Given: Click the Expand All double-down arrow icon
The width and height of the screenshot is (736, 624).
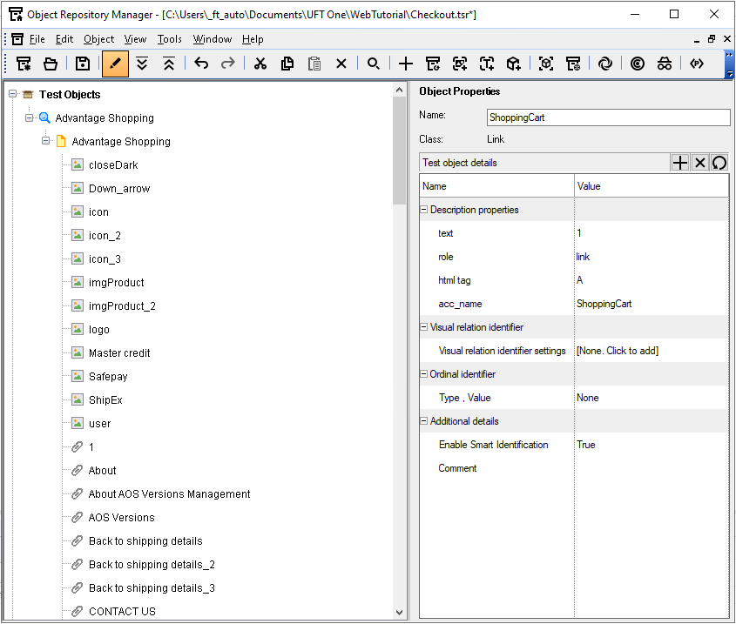Looking at the screenshot, I should coord(142,64).
